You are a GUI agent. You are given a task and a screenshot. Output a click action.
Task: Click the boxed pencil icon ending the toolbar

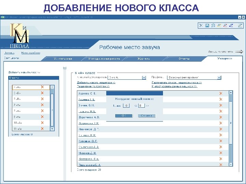point(240,25)
